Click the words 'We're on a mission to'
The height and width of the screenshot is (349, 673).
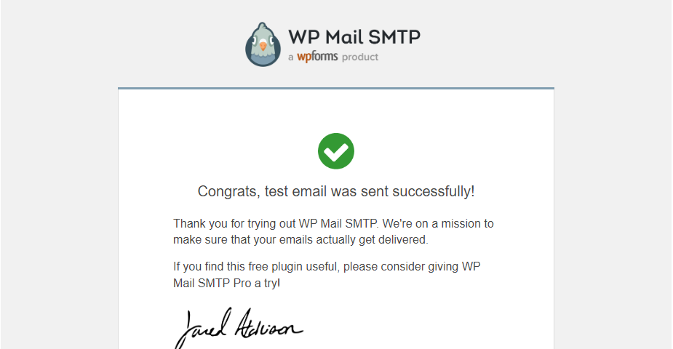tap(438, 223)
